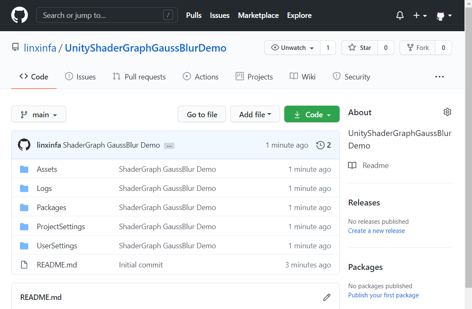Open the Initial commit message link
The height and width of the screenshot is (309, 472).
coord(141,265)
